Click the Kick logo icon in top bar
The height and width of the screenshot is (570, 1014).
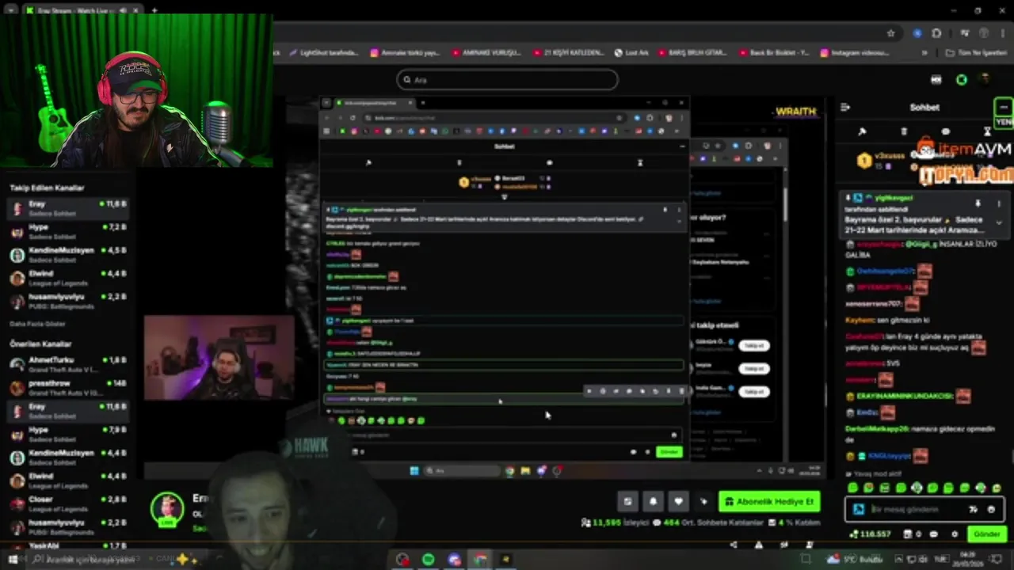pos(961,80)
